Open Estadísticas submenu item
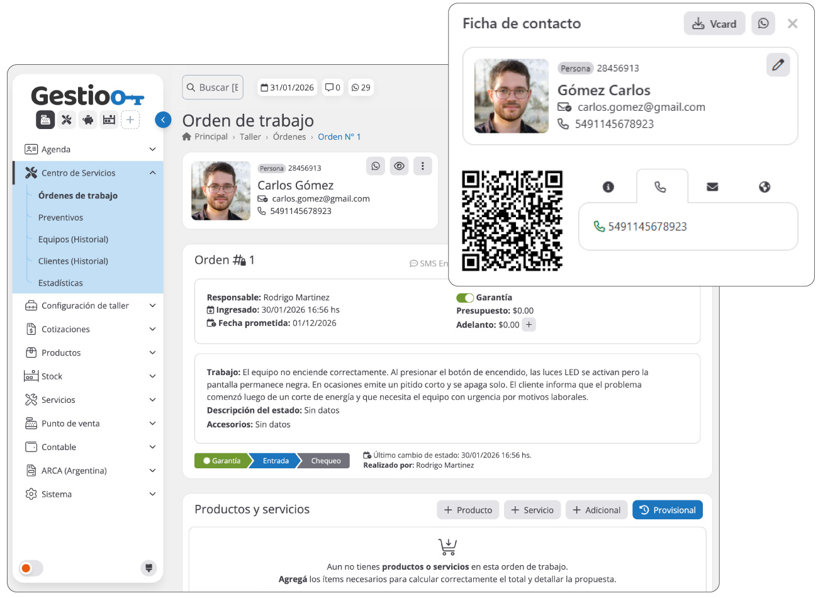The height and width of the screenshot is (598, 818). pos(60,283)
